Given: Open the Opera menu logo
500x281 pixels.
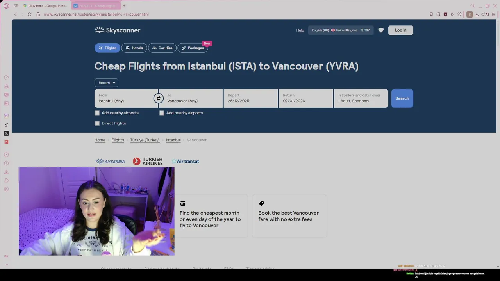Looking at the screenshot, I should click(x=6, y=6).
